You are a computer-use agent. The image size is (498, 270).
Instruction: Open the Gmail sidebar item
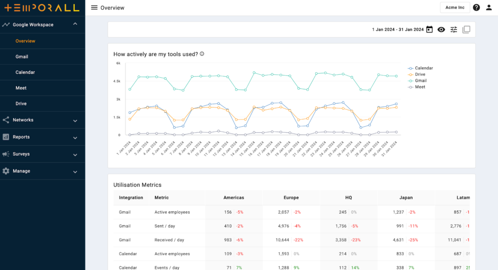tap(21, 56)
